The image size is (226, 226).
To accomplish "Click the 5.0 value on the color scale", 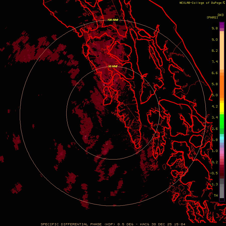I will 215,95.
